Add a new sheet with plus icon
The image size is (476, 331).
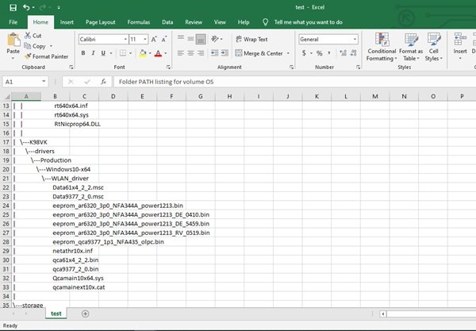tap(86, 314)
